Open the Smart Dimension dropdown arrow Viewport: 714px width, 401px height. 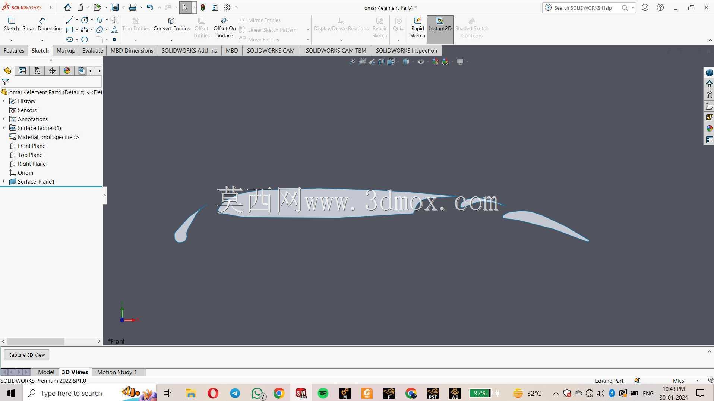(x=42, y=40)
